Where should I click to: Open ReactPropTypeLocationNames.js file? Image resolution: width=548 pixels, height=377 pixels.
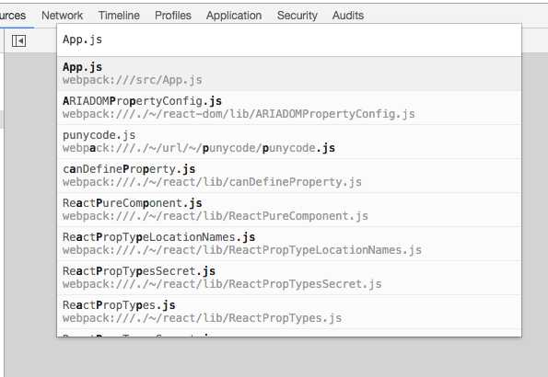point(289,244)
